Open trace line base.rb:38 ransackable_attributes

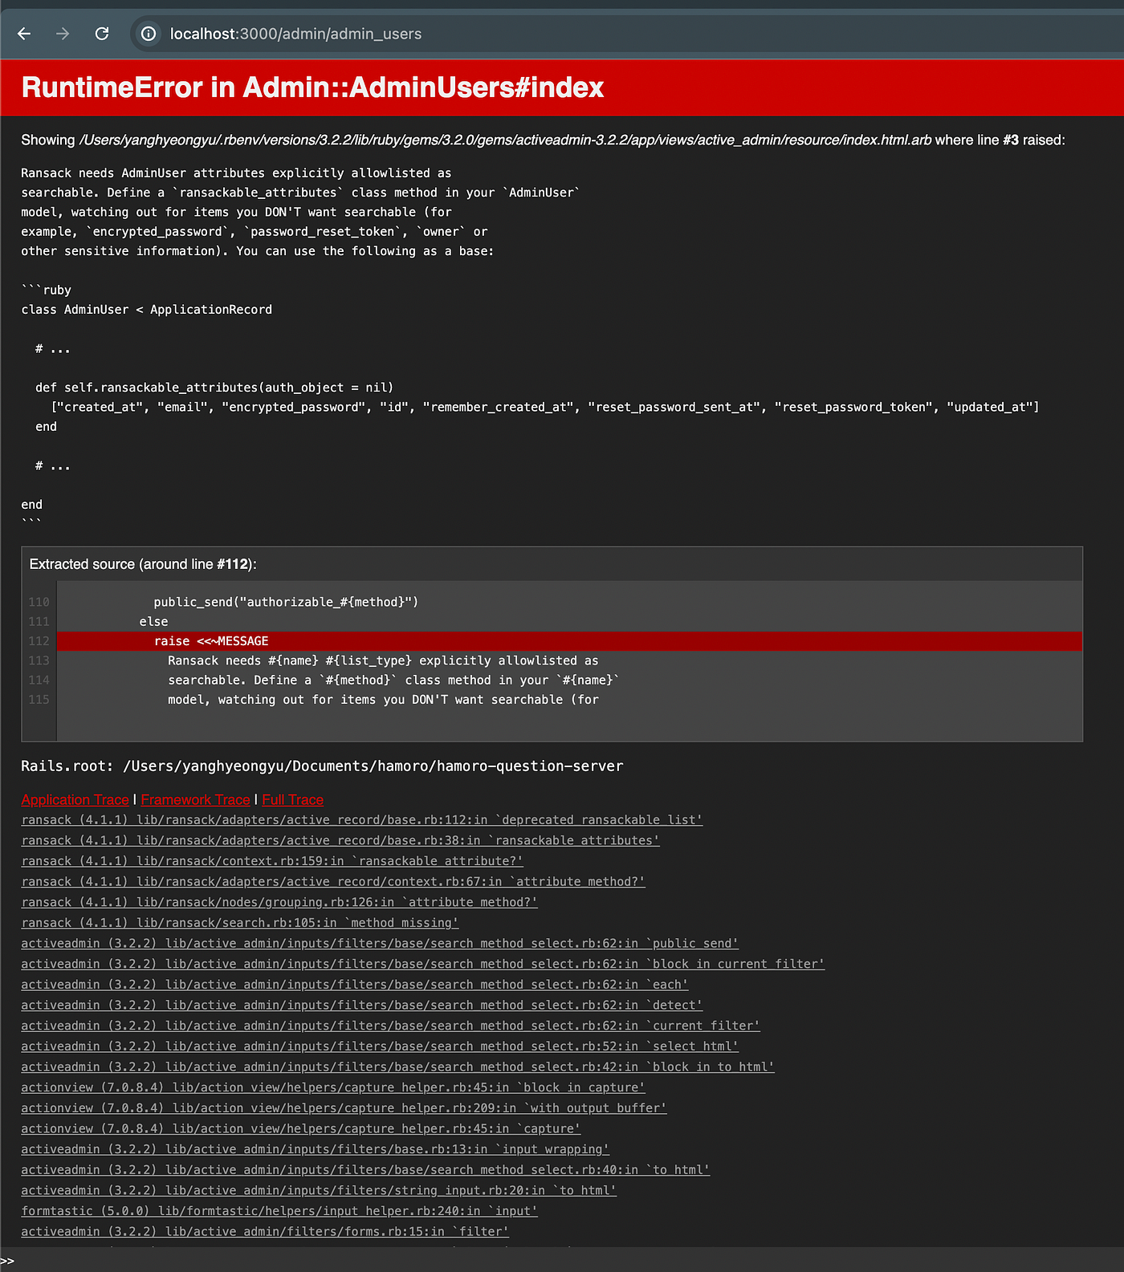(340, 840)
